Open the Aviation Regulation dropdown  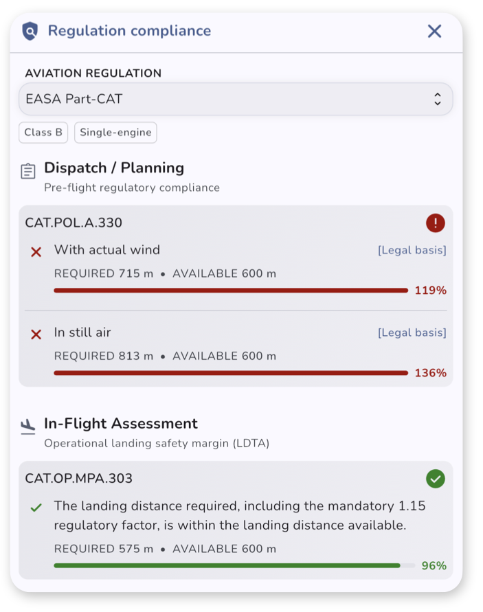coord(236,99)
